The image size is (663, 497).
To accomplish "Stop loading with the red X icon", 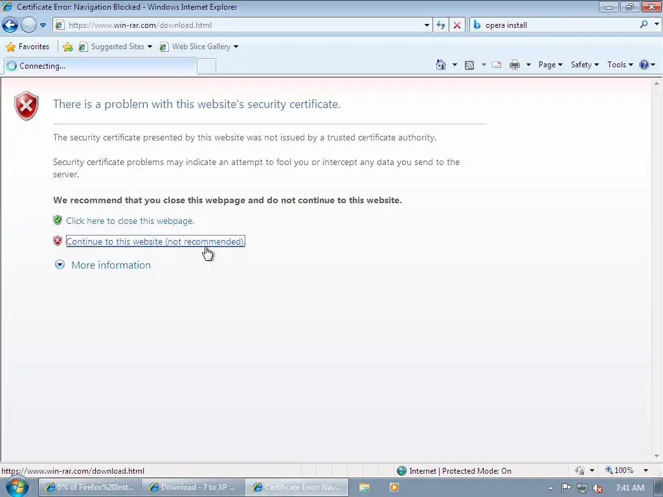I will pyautogui.click(x=457, y=25).
